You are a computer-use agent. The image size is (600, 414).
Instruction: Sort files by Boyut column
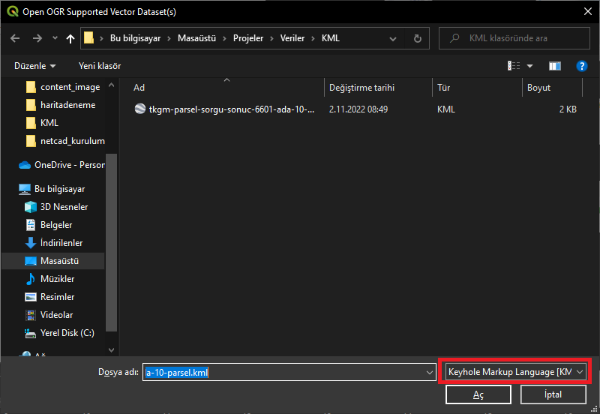[552, 88]
